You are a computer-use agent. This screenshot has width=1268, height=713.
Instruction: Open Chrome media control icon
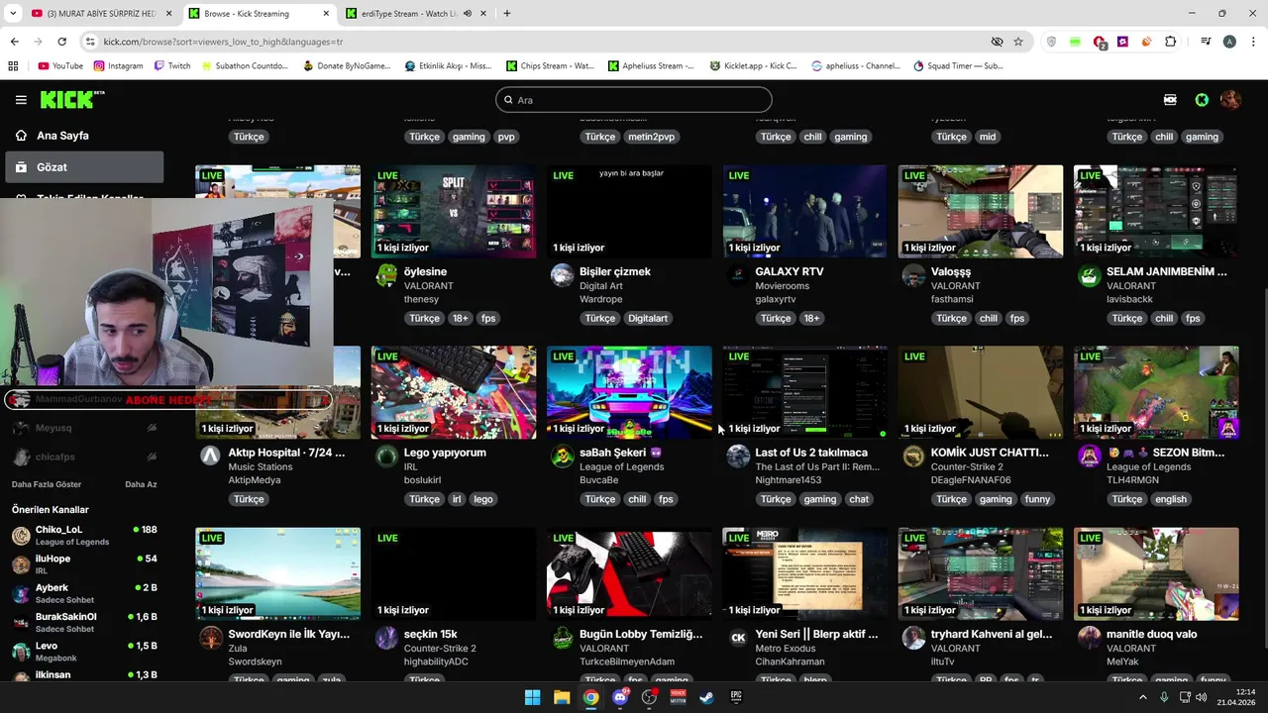coord(1206,42)
